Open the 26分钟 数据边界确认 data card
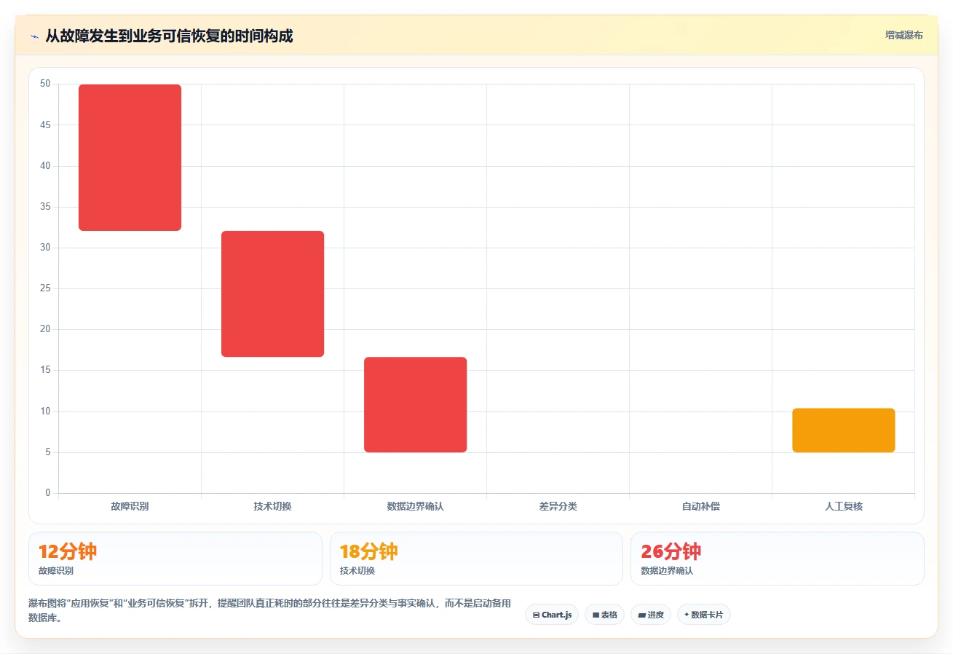Image resolution: width=953 pixels, height=654 pixels. point(778,559)
